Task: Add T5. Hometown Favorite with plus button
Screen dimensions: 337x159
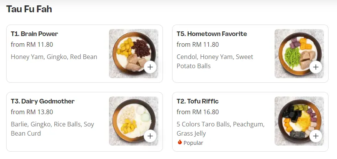Action: pyautogui.click(x=316, y=67)
